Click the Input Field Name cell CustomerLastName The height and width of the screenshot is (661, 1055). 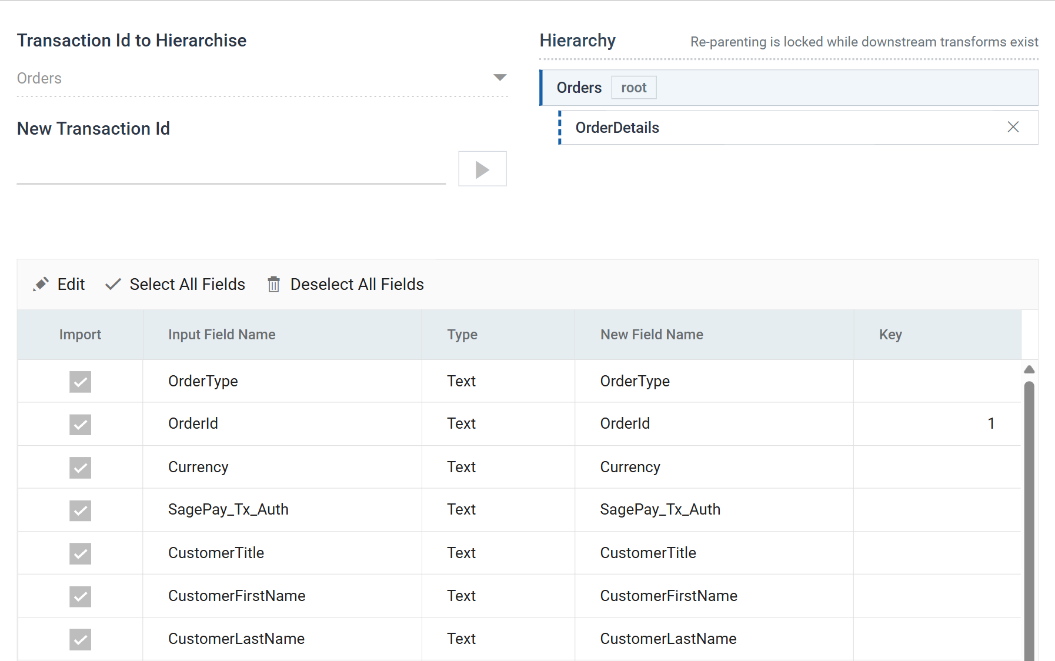click(x=282, y=639)
